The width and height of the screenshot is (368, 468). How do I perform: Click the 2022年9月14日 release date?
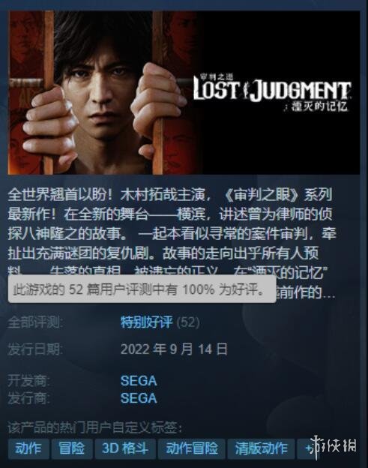(x=174, y=349)
